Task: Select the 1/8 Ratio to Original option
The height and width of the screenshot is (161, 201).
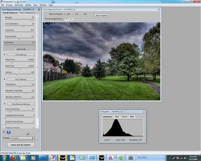Action: pyautogui.click(x=65, y=14)
